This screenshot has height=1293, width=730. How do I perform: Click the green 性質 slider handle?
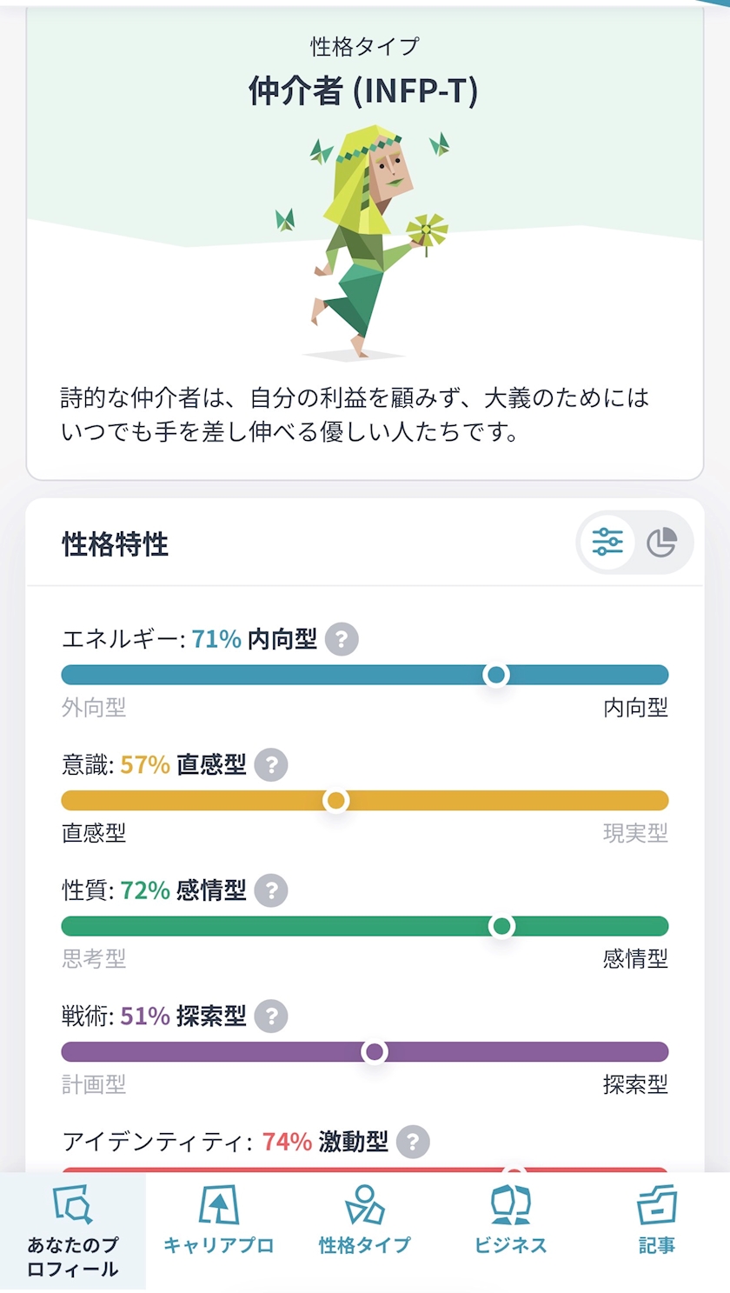pos(501,926)
